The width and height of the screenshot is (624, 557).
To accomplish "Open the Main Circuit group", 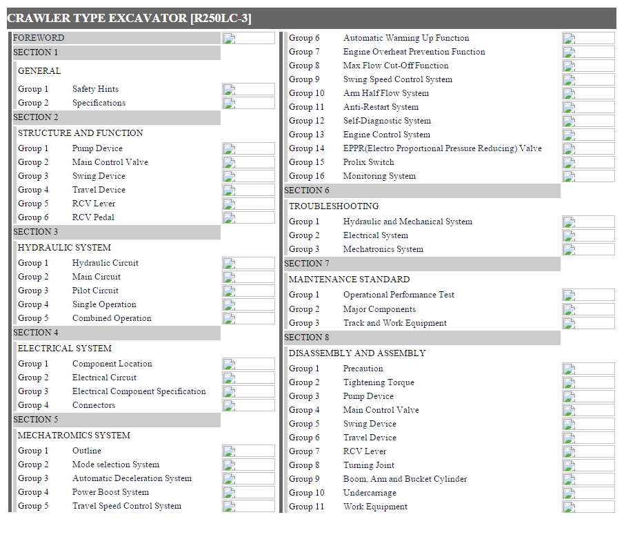I will (97, 277).
